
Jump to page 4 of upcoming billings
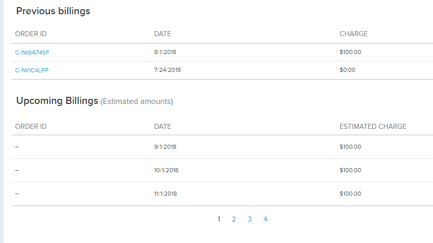265,219
